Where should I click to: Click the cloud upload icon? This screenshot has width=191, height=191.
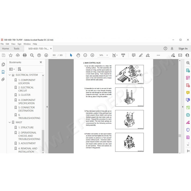[x=18, y=55]
